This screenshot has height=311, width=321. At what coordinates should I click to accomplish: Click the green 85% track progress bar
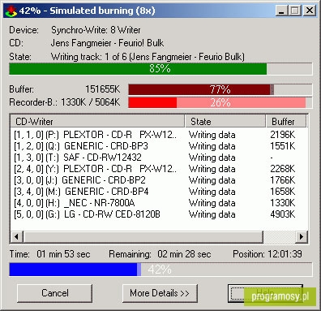[160, 69]
